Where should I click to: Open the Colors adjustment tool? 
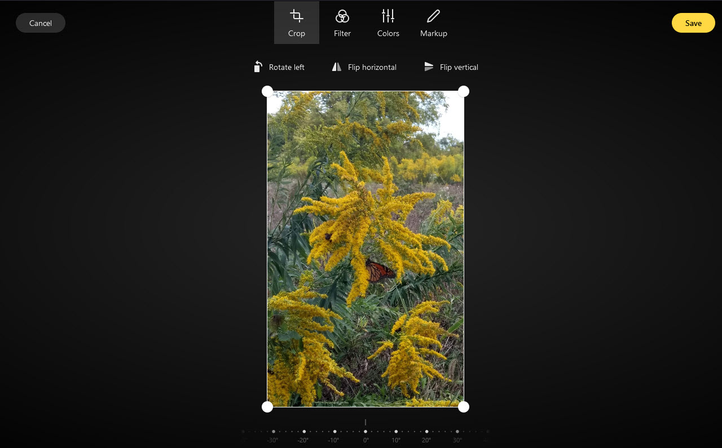click(388, 23)
